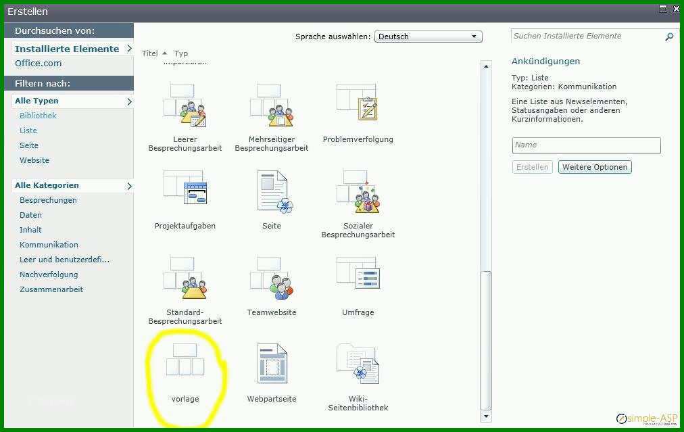The width and height of the screenshot is (684, 432).
Task: Click the scrollbar down arrow
Action: click(485, 416)
